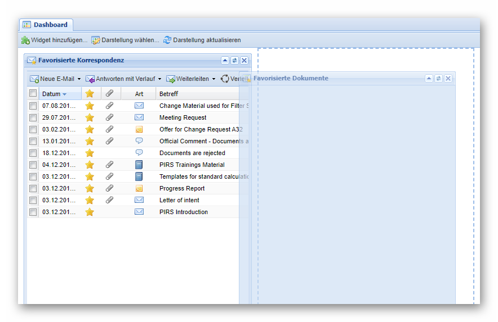Click Weiterleiten button
The height and width of the screenshot is (322, 498).
pos(188,79)
